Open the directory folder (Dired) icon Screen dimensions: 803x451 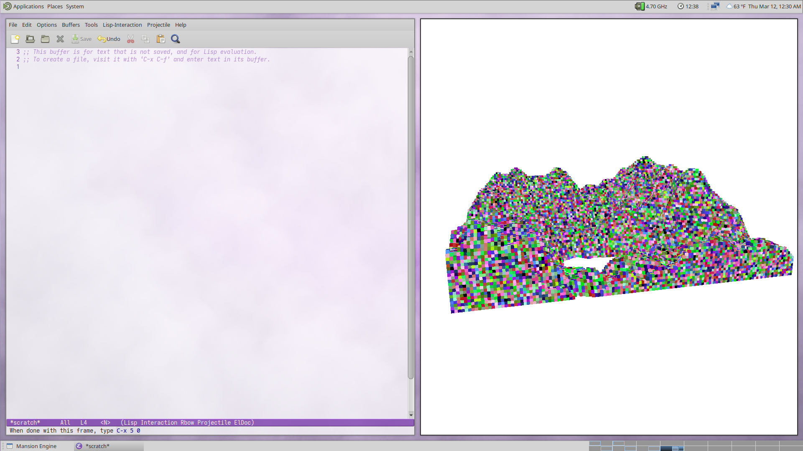click(x=45, y=39)
